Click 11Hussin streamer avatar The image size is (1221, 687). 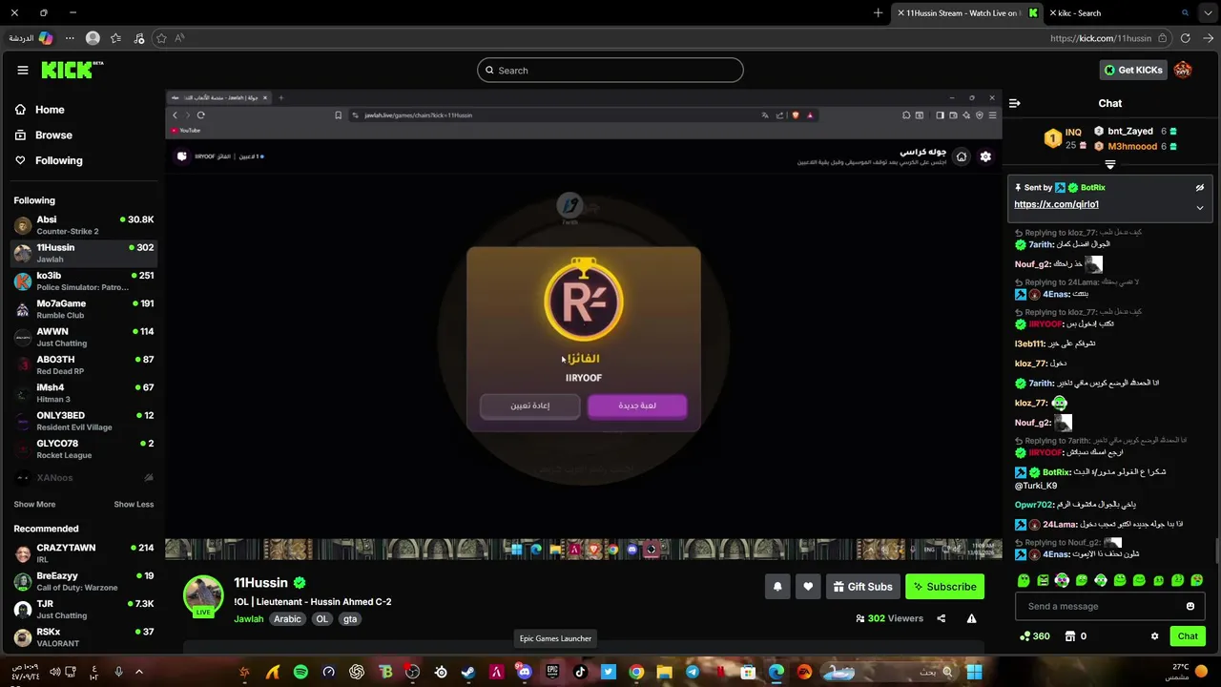[203, 595]
